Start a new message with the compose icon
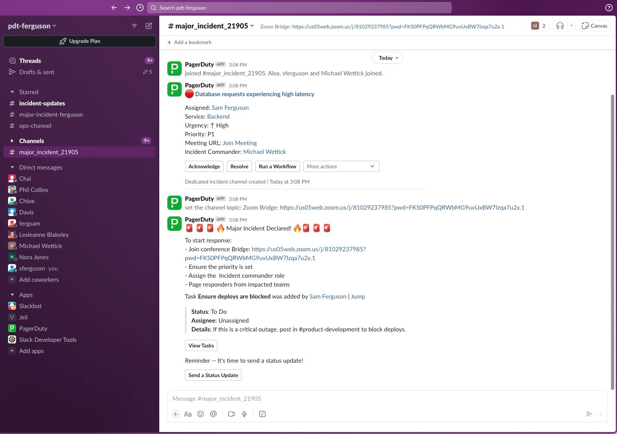This screenshot has height=434, width=617. (148, 25)
